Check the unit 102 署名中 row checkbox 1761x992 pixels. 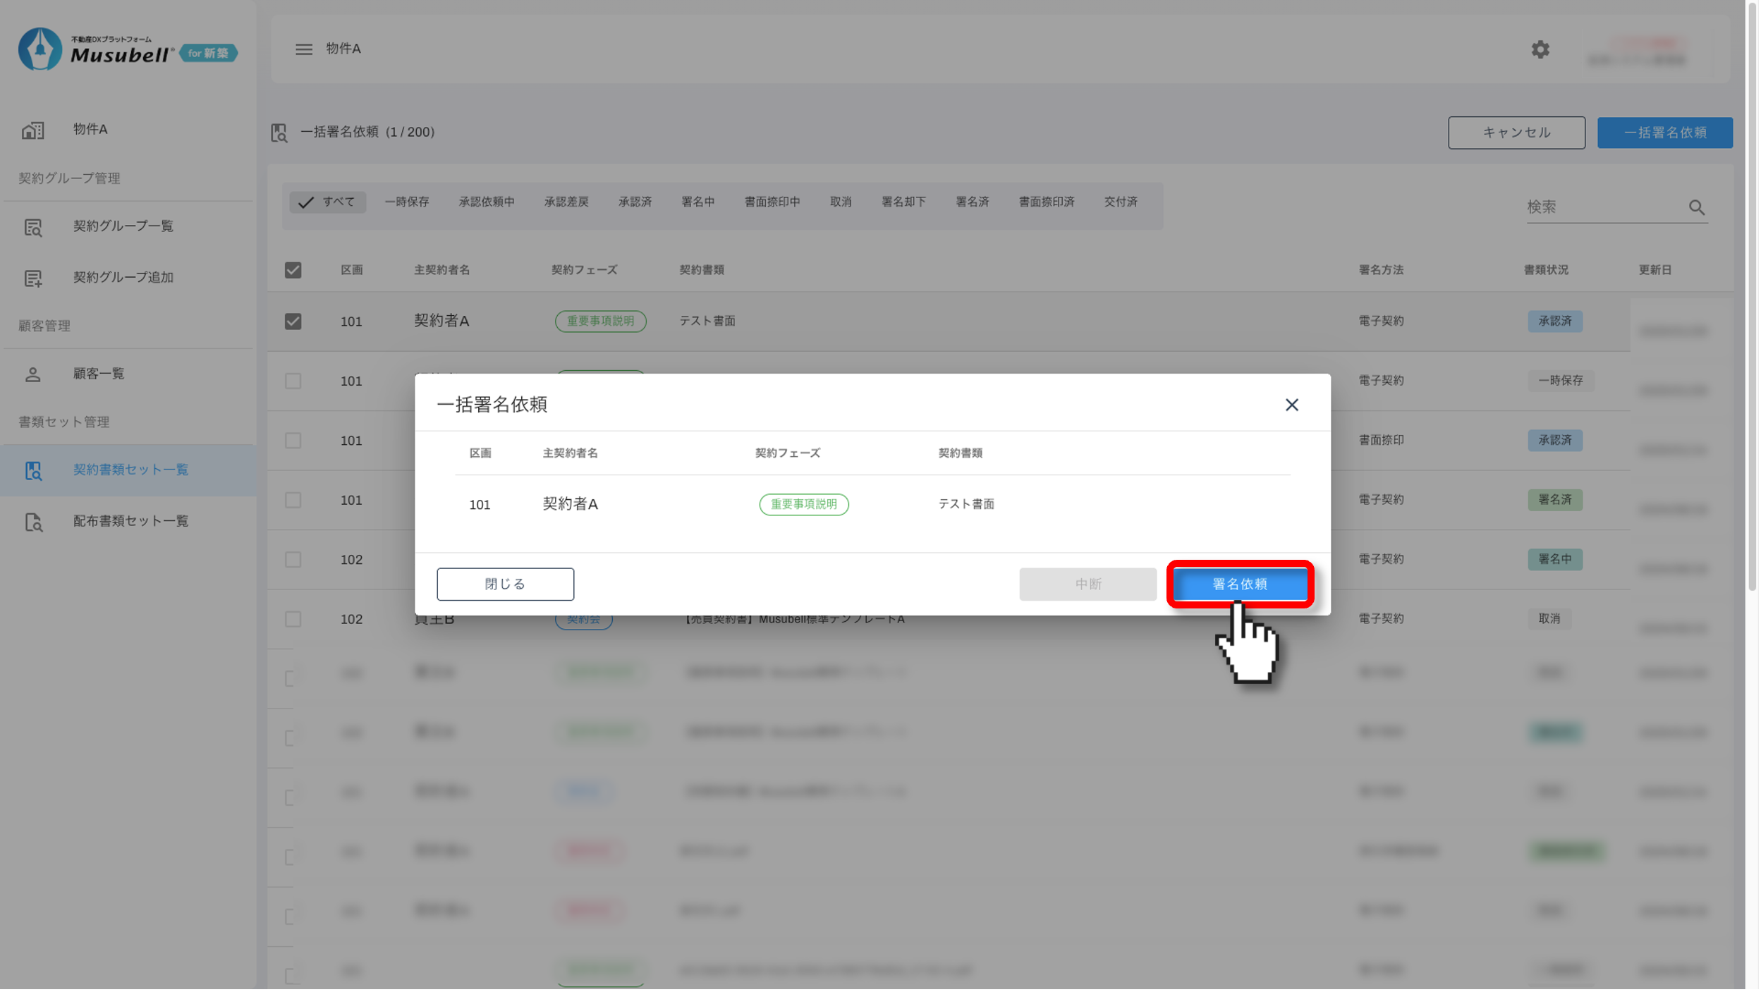point(293,560)
